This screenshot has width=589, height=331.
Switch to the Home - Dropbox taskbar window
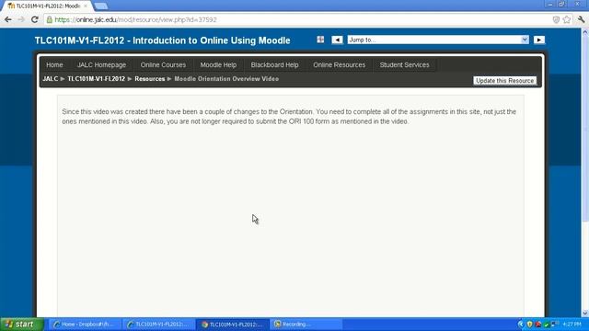[x=85, y=325]
